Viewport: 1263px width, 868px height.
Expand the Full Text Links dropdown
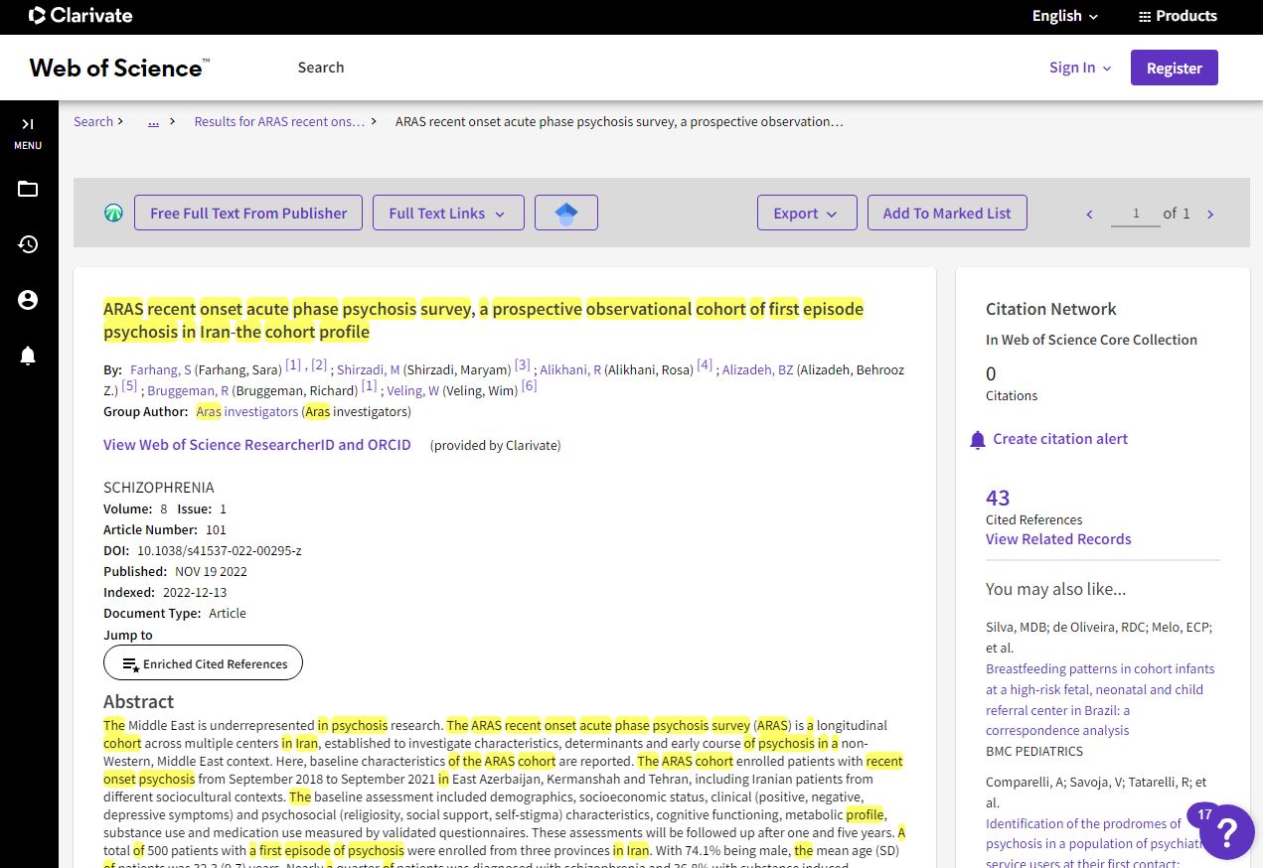click(447, 213)
